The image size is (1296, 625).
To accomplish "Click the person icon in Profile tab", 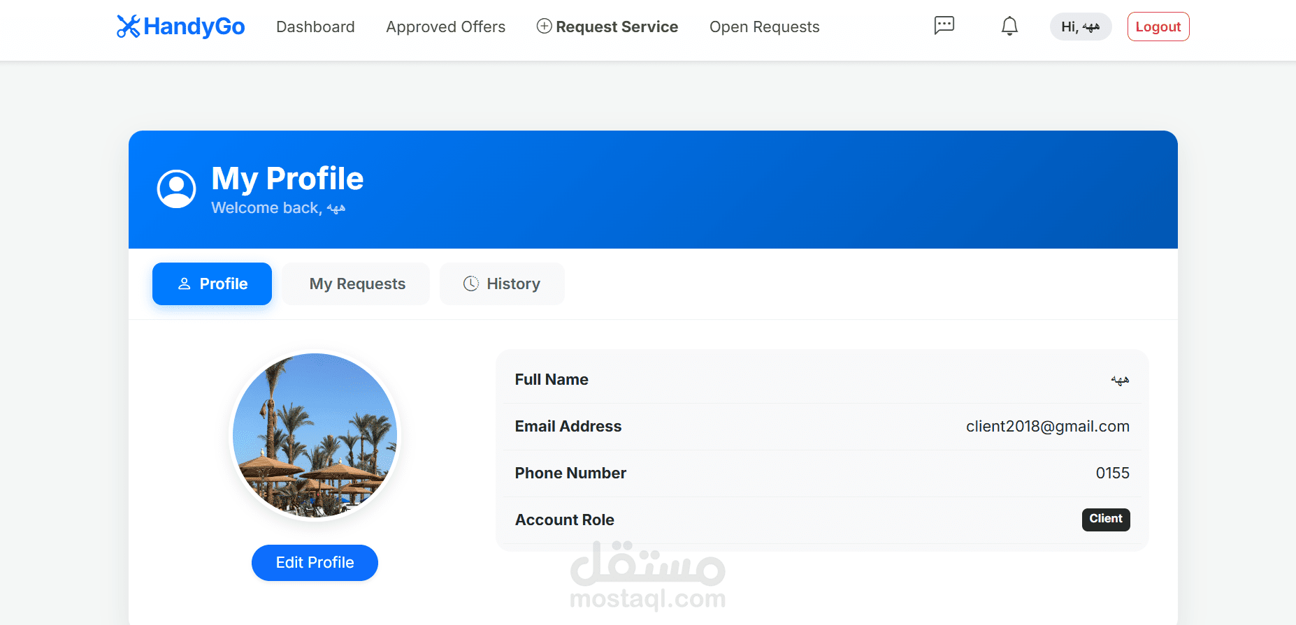I will coord(185,284).
